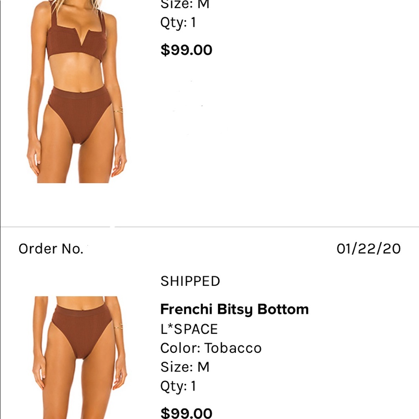This screenshot has width=419, height=419.
Task: Select the Frenchi Bitsy Bottom product title
Action: pyautogui.click(x=235, y=309)
